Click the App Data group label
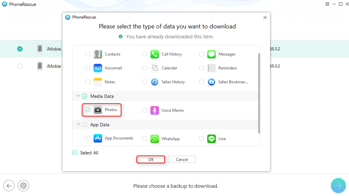349x196 pixels. pos(100,125)
